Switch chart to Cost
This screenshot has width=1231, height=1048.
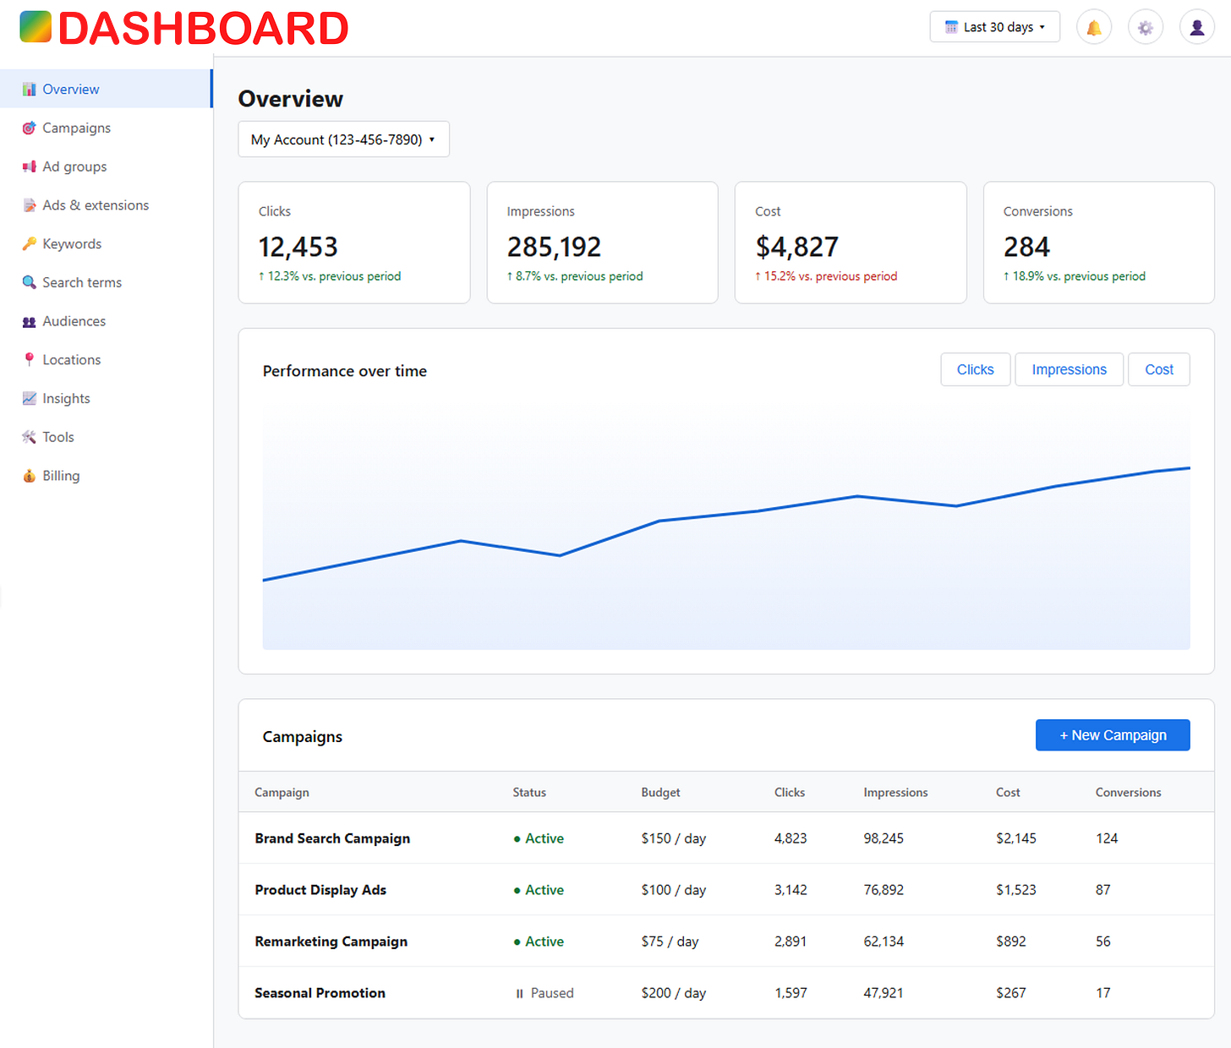click(1159, 369)
